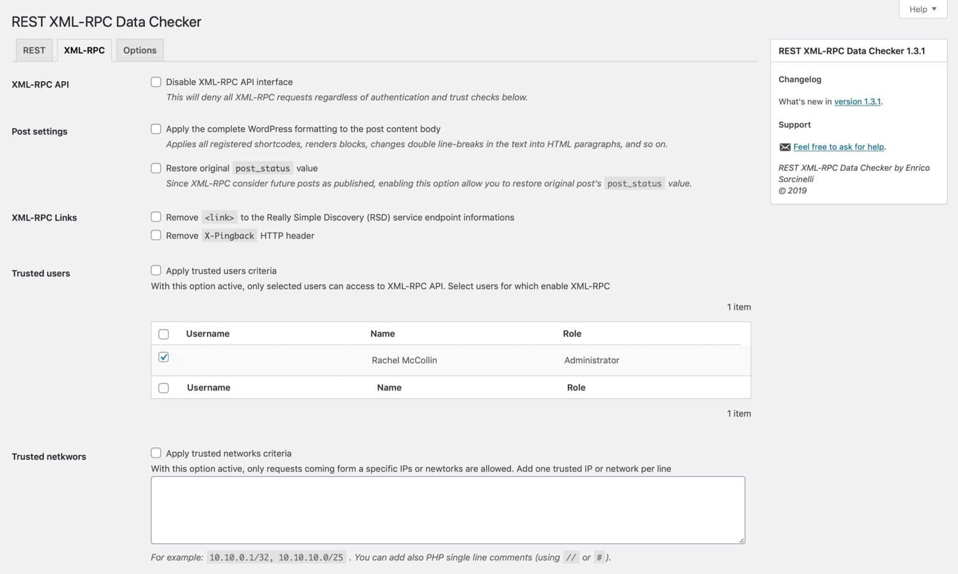Viewport: 958px width, 574px height.
Task: Click the envelope icon in the Support section
Action: point(785,146)
